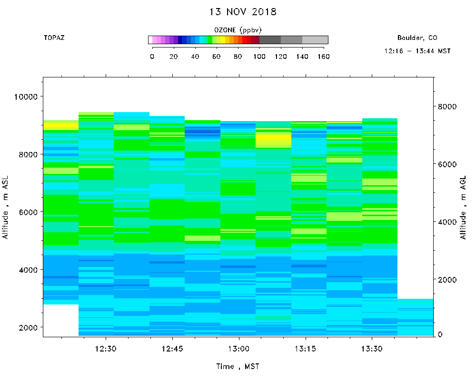The height and width of the screenshot is (380, 476).
Task: Click the "12:30" time axis label
Action: pos(106,349)
